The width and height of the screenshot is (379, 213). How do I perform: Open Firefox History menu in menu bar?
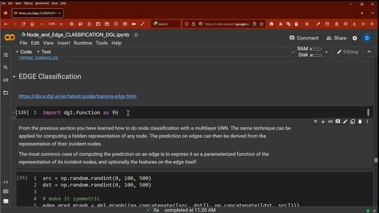tap(28, 3)
